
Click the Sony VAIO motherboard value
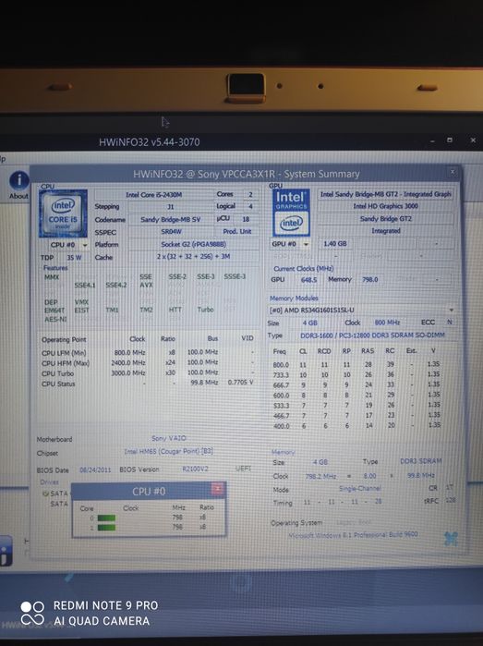click(169, 438)
